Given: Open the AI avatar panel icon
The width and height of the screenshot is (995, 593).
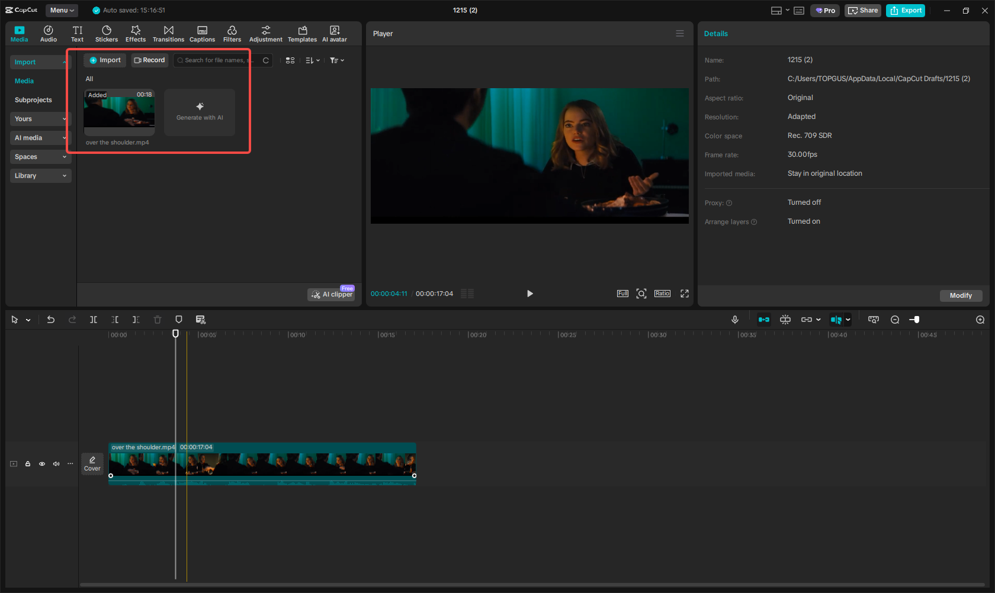Looking at the screenshot, I should coord(335,34).
